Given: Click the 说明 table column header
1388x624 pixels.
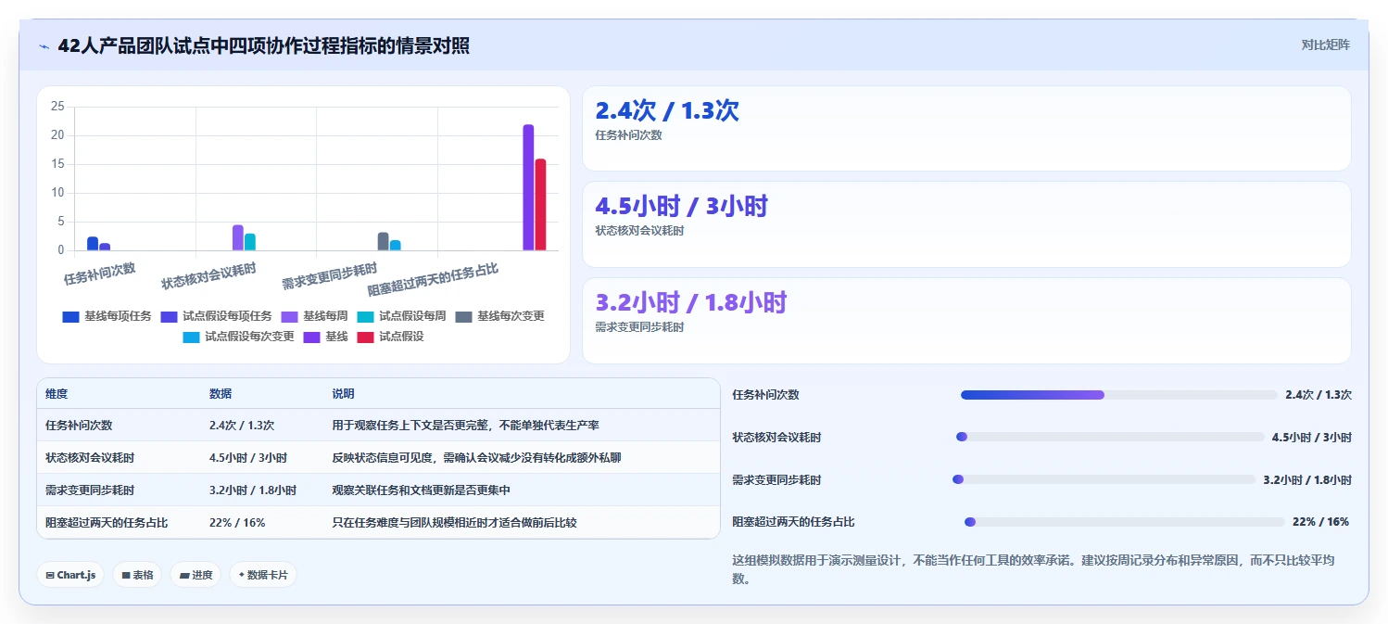Looking at the screenshot, I should point(343,394).
